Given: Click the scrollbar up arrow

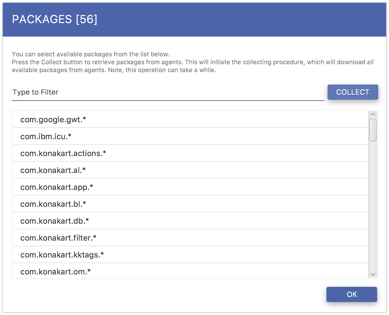Looking at the screenshot, I should [x=373, y=114].
